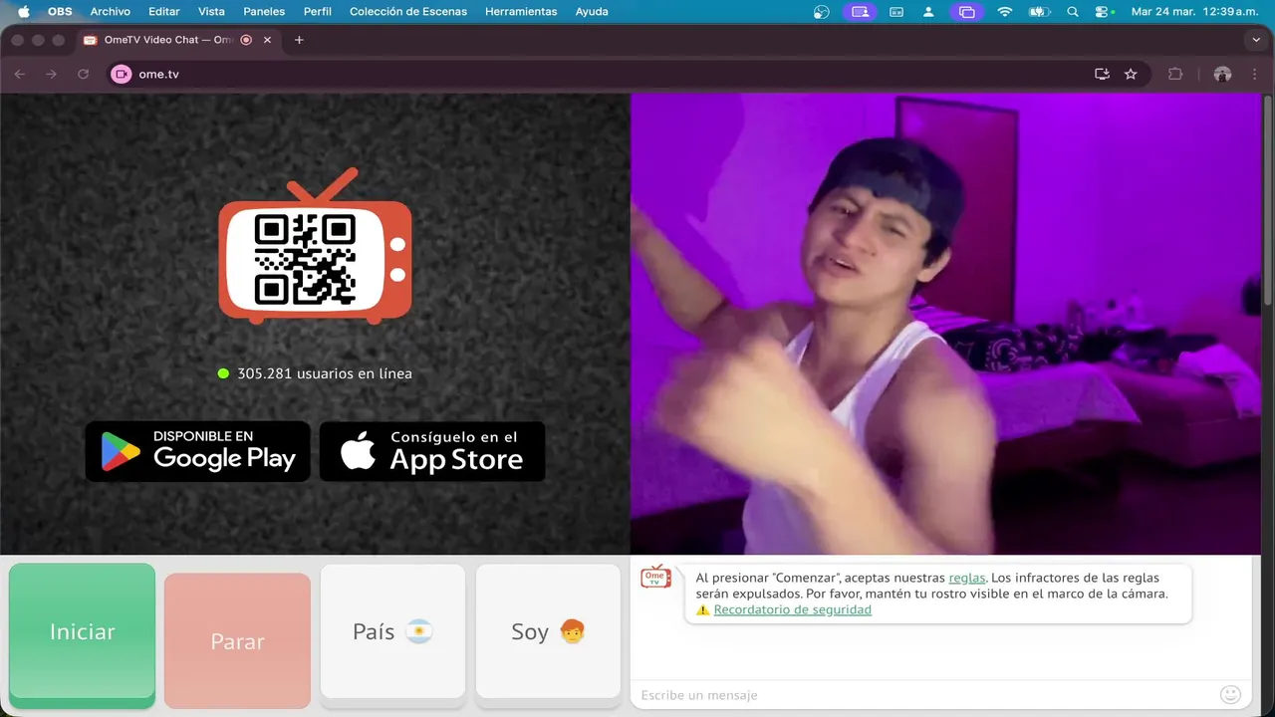Click the keyboard input menu bar icon
This screenshot has width=1275, height=717.
[x=895, y=12]
